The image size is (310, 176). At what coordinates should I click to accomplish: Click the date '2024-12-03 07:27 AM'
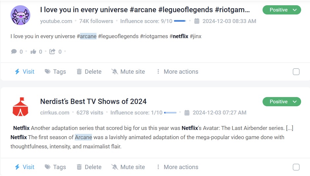219,113
